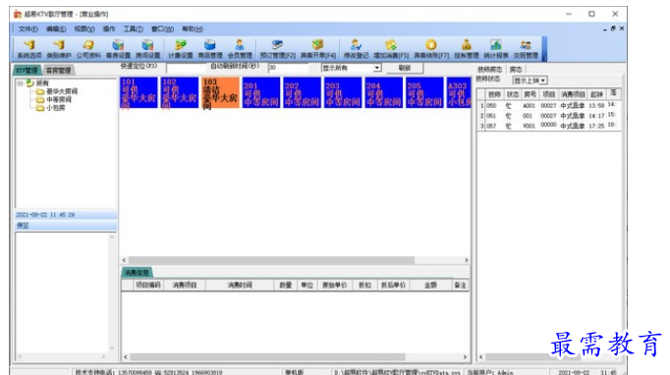Open 系统选项 toolbar icon
This screenshot has width=670, height=375.
click(29, 49)
